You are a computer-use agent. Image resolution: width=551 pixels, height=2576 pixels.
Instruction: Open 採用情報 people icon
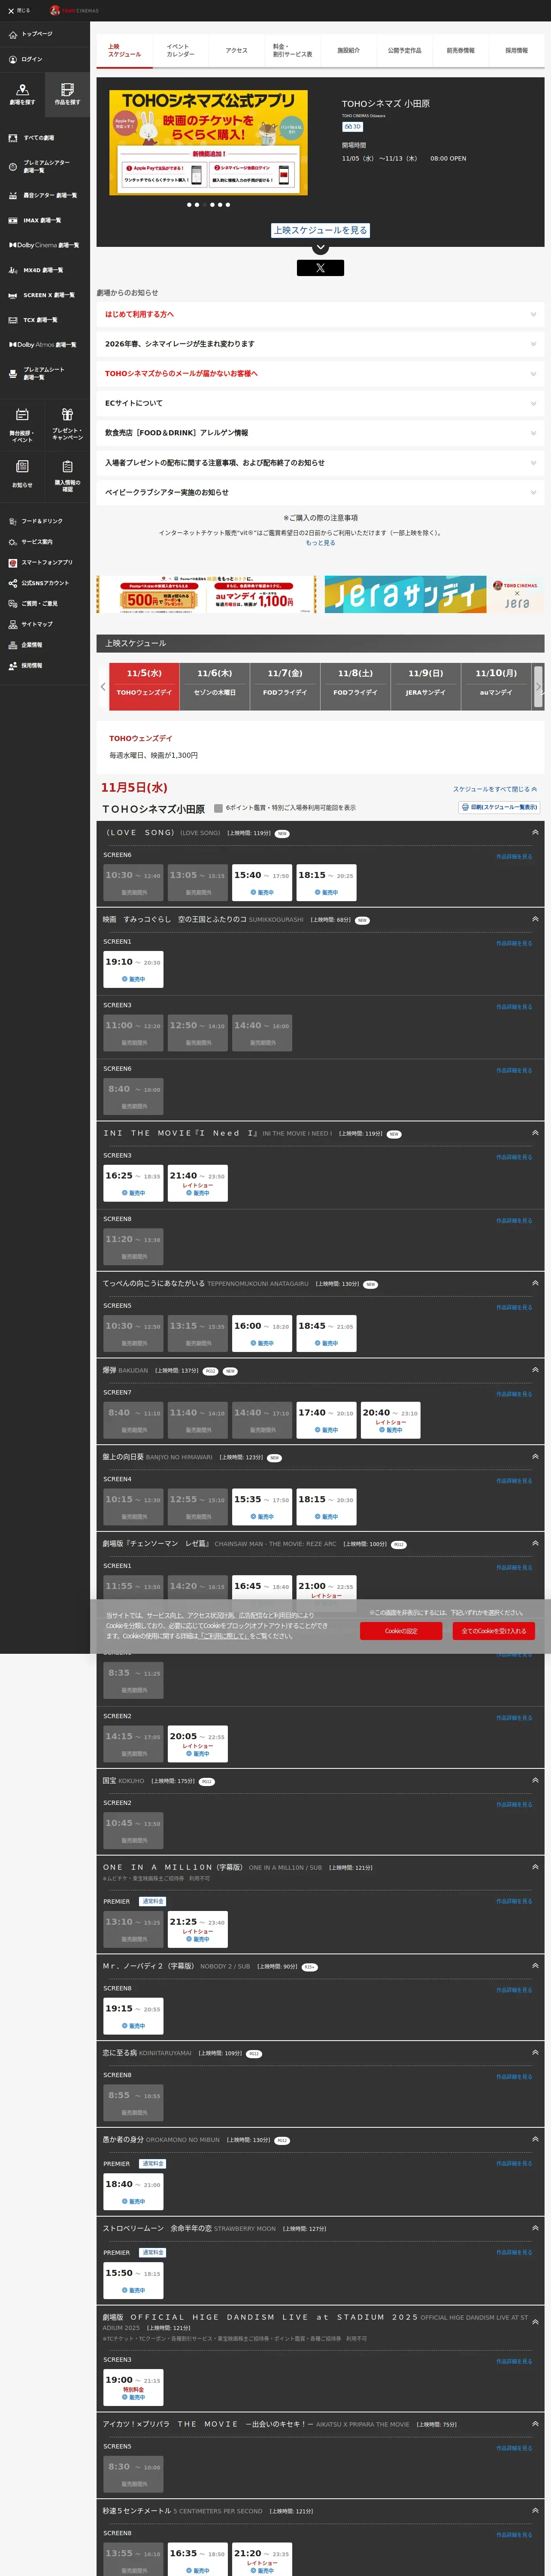(13, 666)
